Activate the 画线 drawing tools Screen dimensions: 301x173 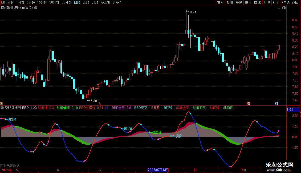[x=257, y=2]
